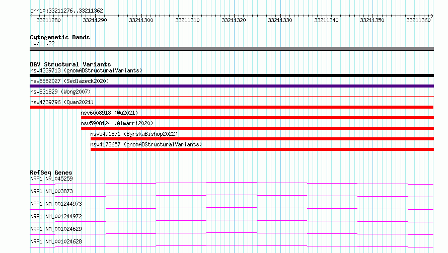Click the 33211330 ruler coordinate

(280, 20)
